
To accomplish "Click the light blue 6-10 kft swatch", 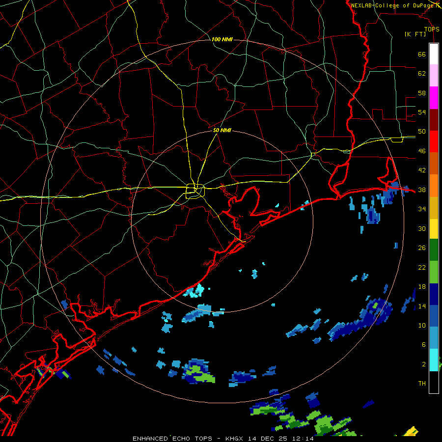I will [x=434, y=338].
